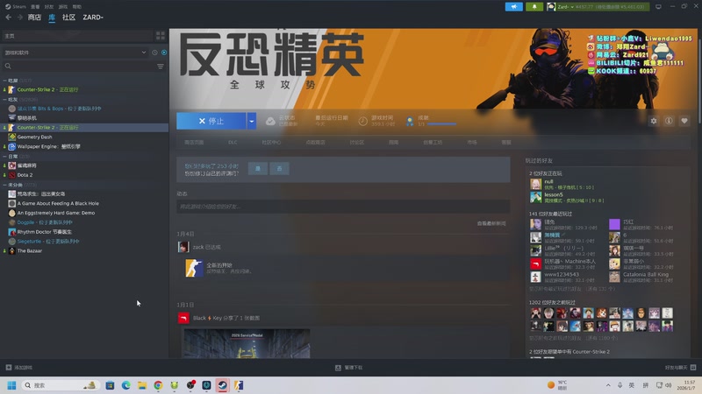This screenshot has height=394, width=702.
Task: Open the 社区中心 tab
Action: click(271, 142)
